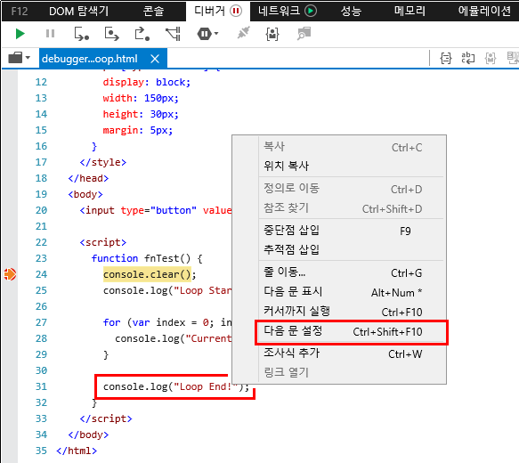Screen dimensions: 519x463
Task: Click the </body> tag on line 34
Action: 88,435
